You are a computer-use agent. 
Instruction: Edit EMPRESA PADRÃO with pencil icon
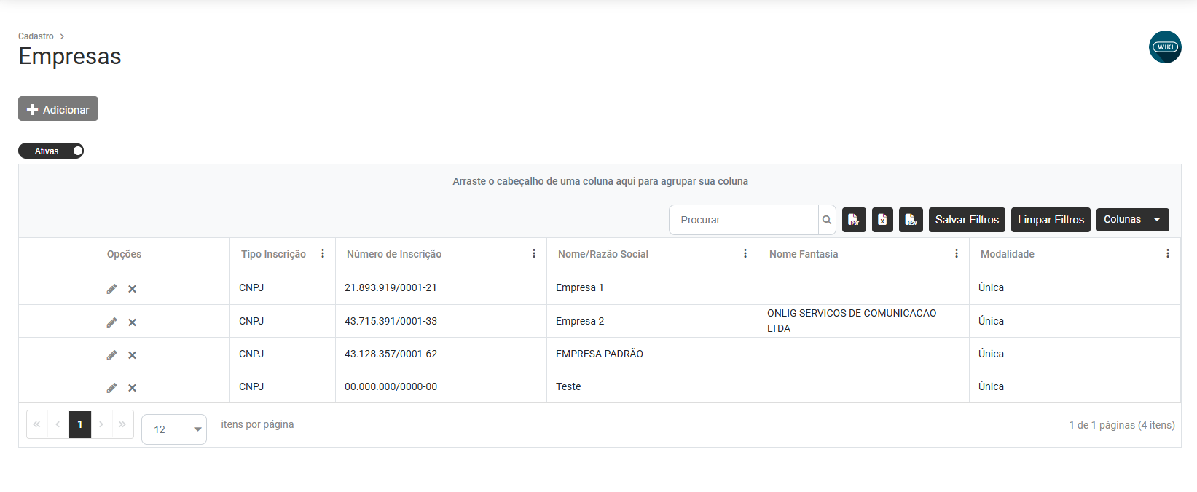(x=111, y=355)
